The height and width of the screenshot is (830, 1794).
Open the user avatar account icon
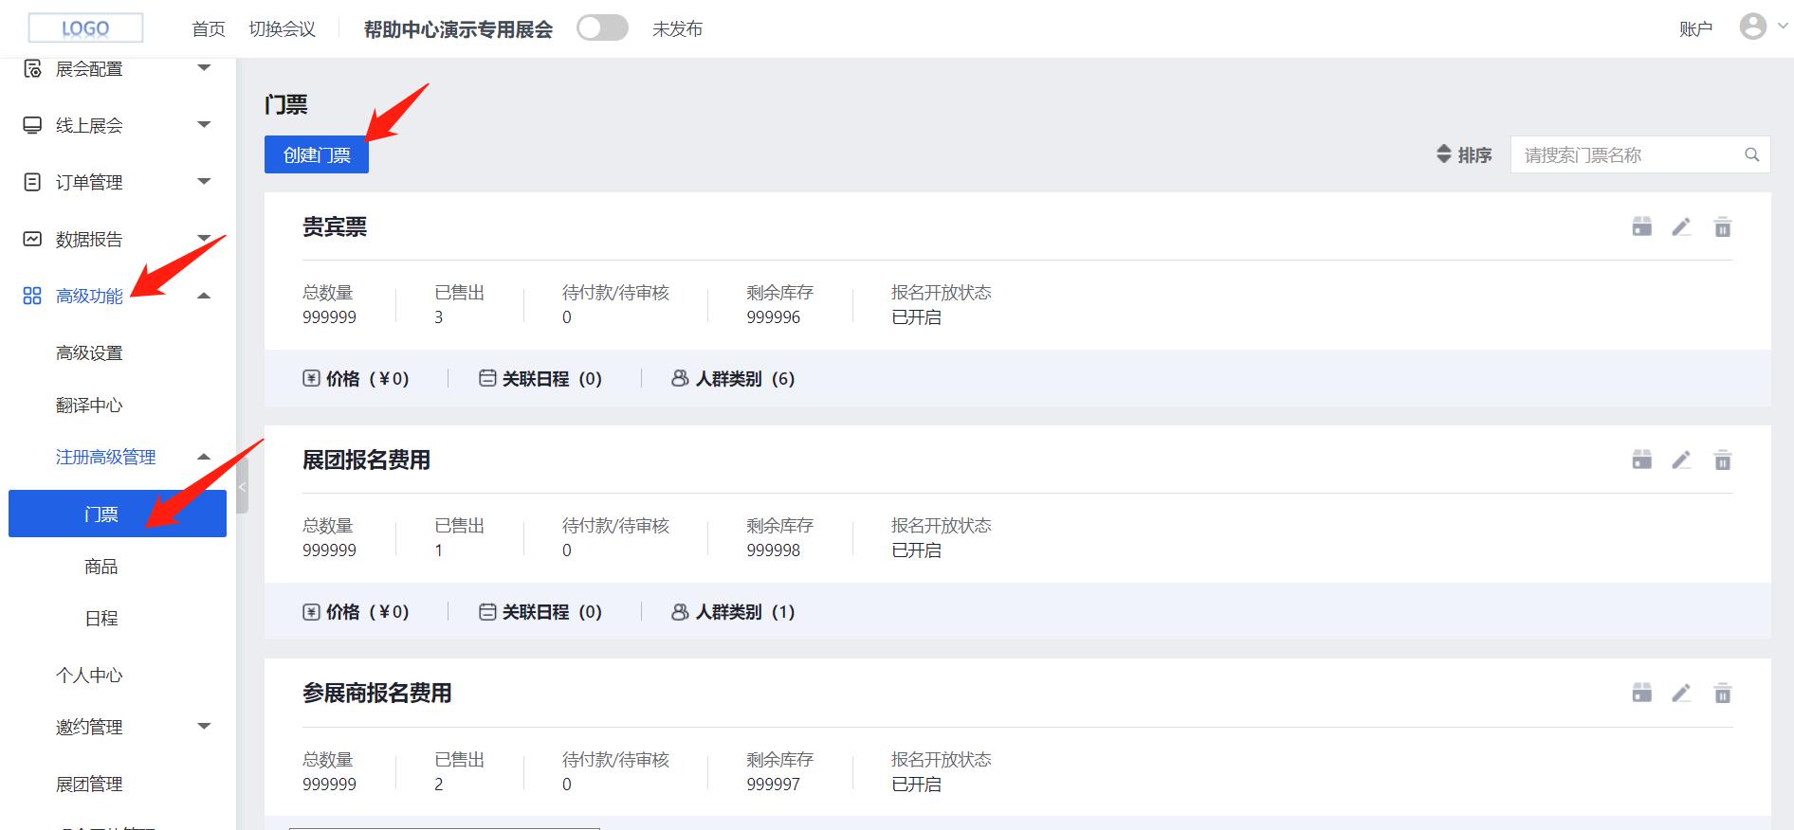(x=1753, y=27)
